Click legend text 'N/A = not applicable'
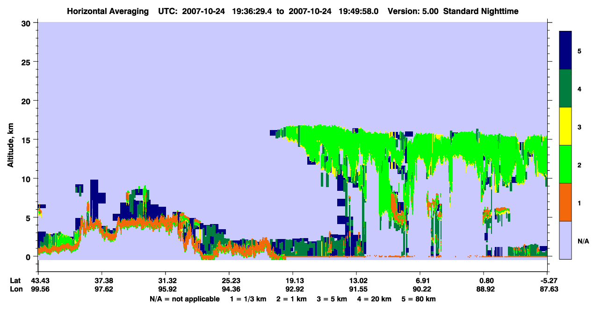608x312 pixels. click(x=184, y=299)
